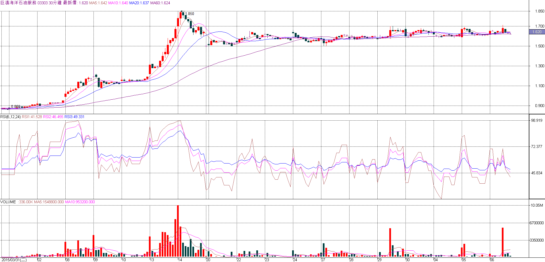Click the VOLUME panel title
The image size is (545, 262).
click(8, 202)
